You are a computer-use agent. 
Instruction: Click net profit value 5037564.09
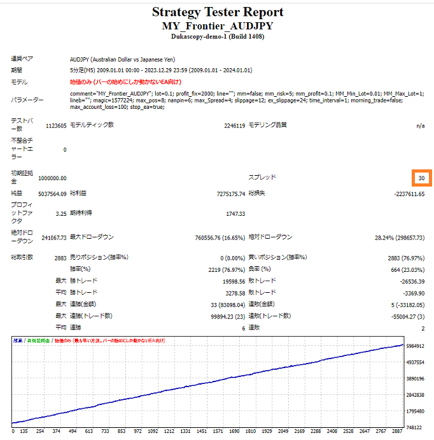tap(52, 194)
